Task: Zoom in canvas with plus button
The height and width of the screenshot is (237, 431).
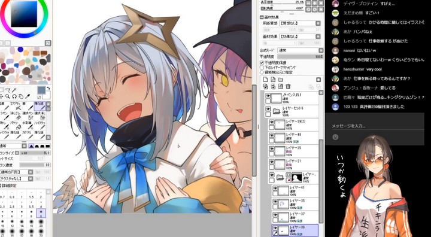Action: point(314,3)
